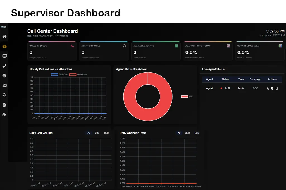Open the monitor screen sidebar icon
Image resolution: width=286 pixels, height=190 pixels.
pos(4,56)
